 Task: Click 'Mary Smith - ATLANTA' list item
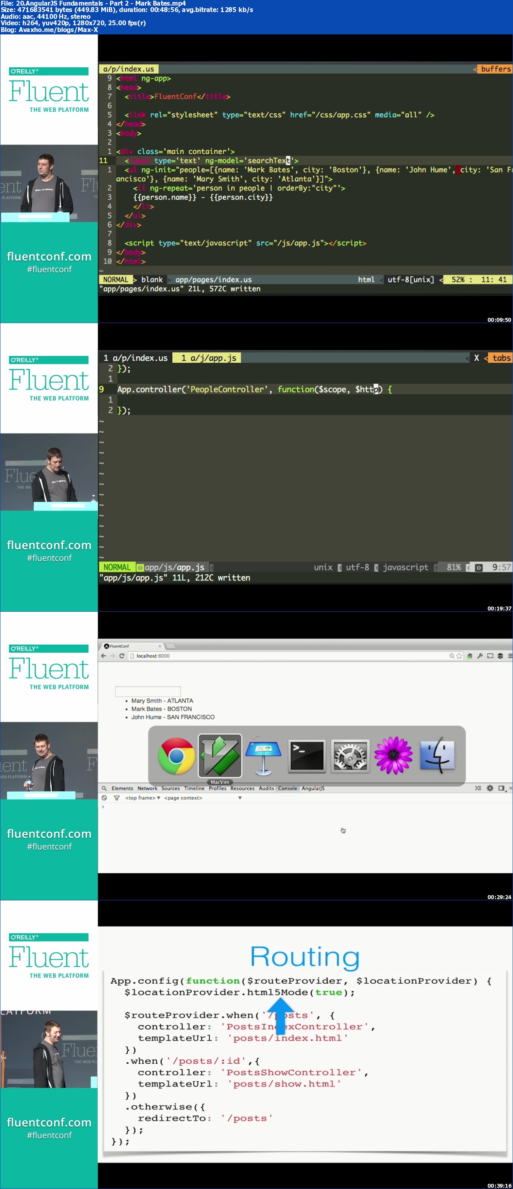pos(162,701)
